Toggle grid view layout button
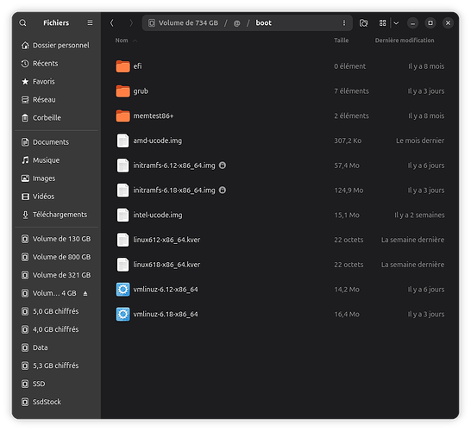471x431 pixels. click(x=382, y=23)
